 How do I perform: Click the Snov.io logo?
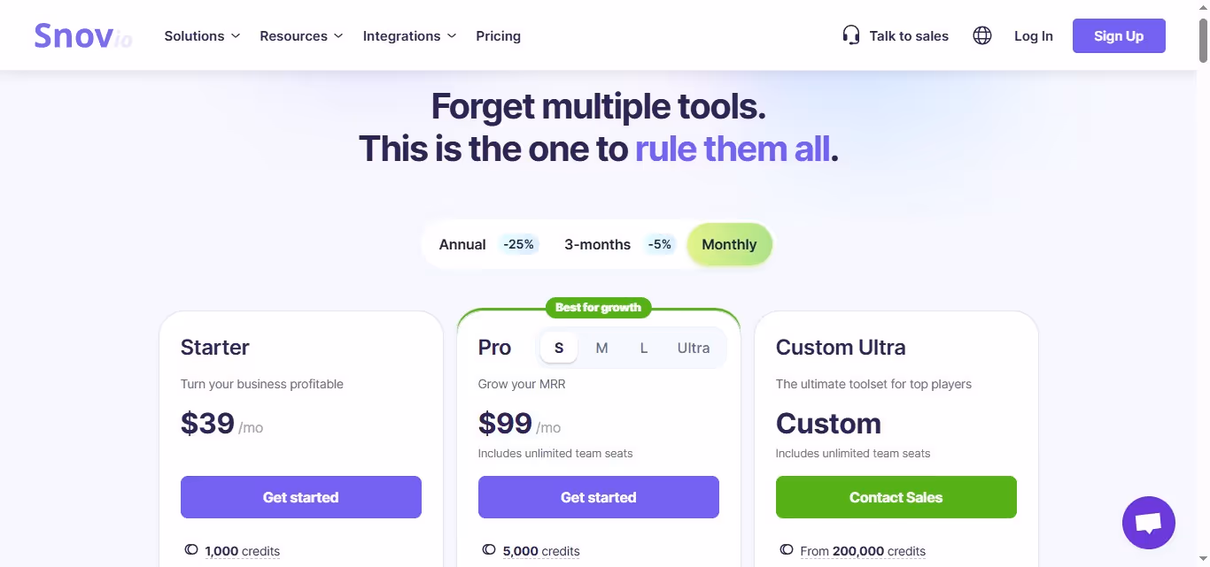pyautogui.click(x=81, y=35)
